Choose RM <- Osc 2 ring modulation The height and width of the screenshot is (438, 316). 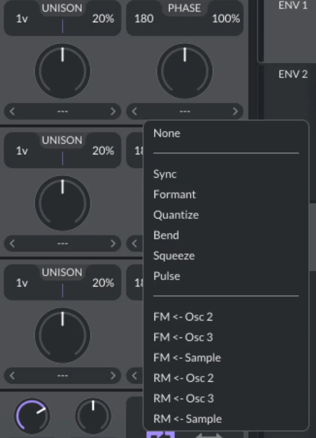tap(184, 378)
